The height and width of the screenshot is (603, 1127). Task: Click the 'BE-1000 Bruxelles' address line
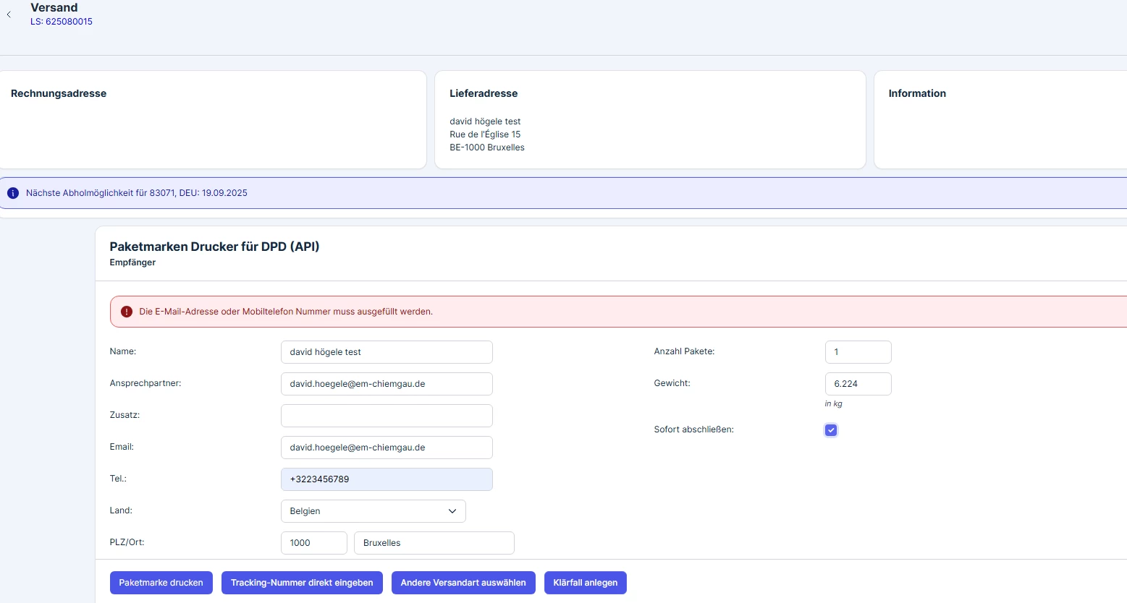(x=487, y=147)
